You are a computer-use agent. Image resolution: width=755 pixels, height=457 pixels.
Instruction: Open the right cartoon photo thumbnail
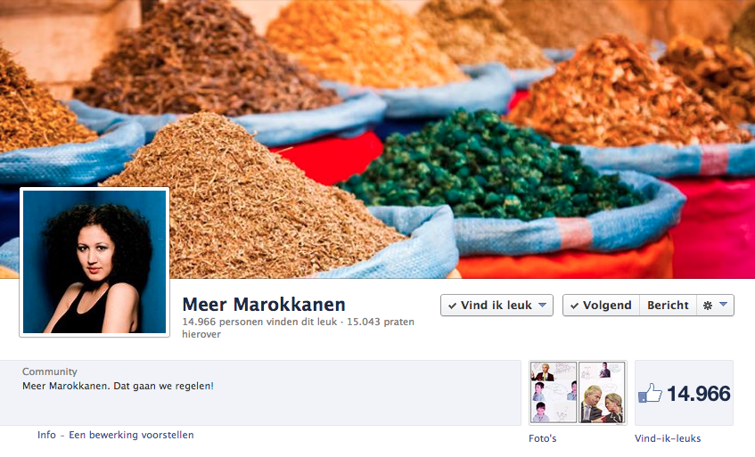[602, 393]
